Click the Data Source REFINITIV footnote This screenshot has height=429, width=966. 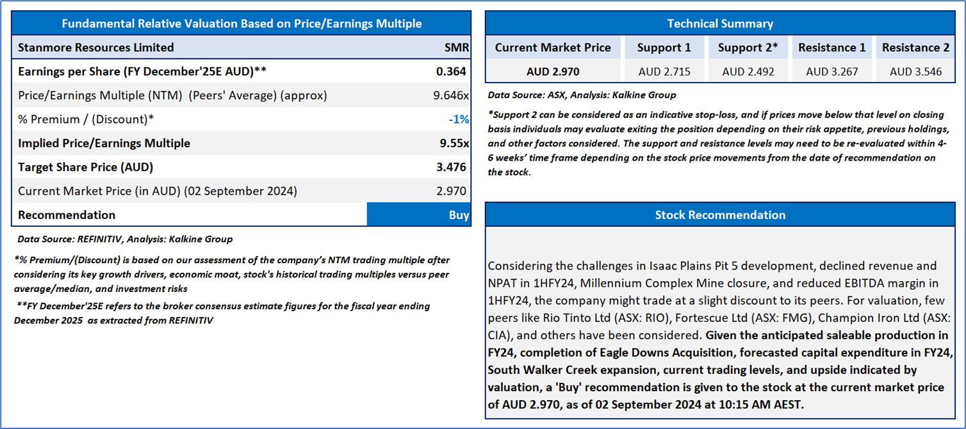(x=125, y=239)
